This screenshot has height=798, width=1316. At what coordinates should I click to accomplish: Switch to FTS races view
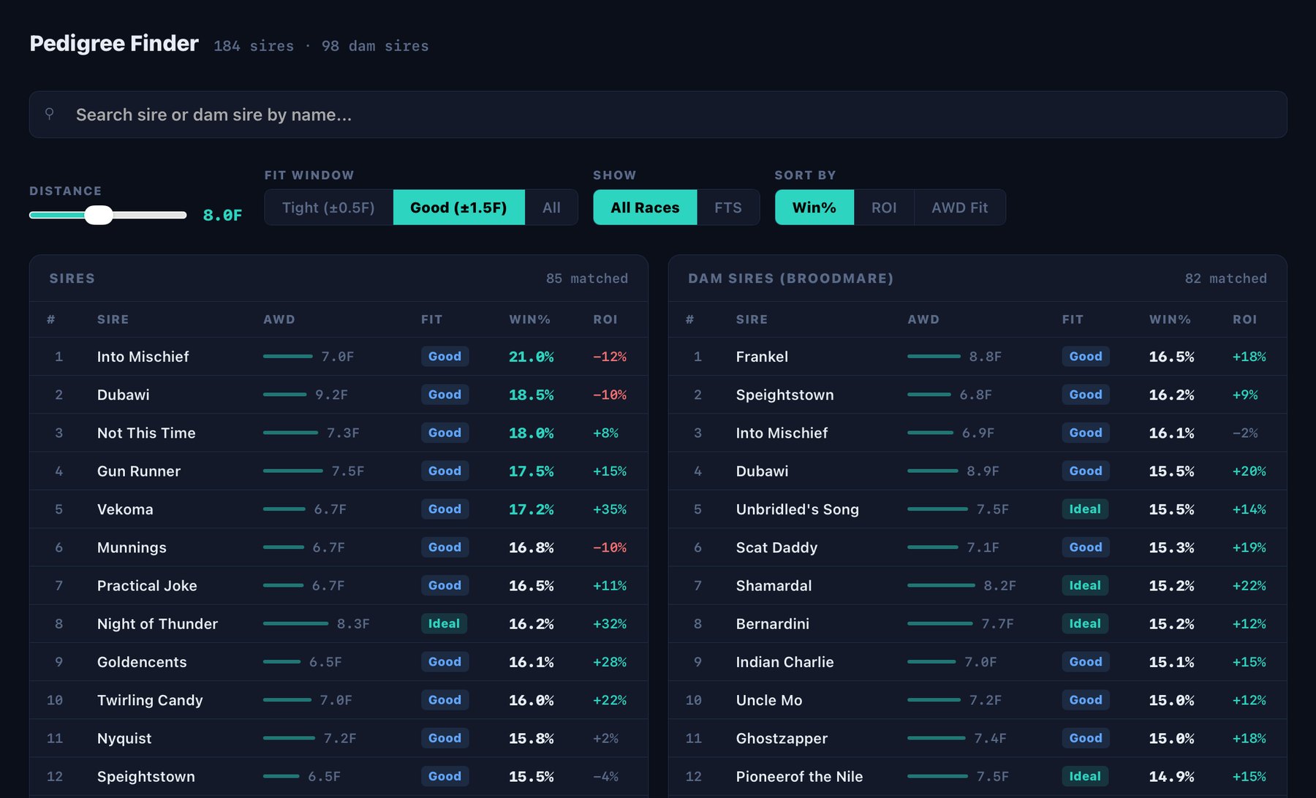tap(727, 208)
